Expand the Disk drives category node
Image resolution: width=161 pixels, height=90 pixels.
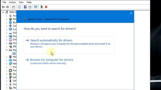tap(7, 33)
